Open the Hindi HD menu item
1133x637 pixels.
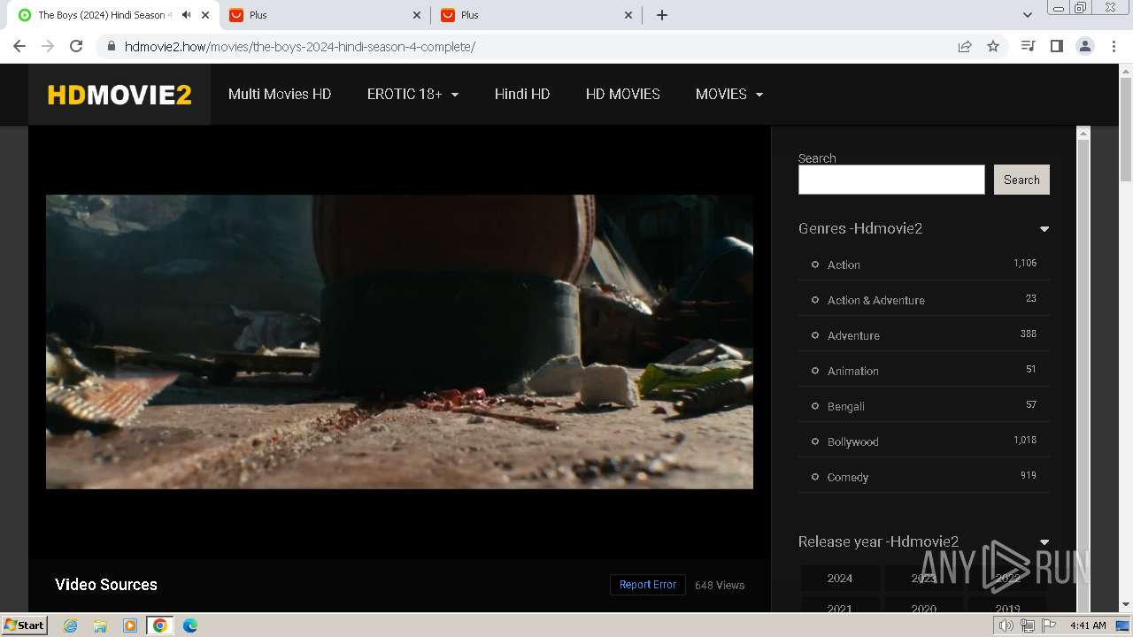522,94
